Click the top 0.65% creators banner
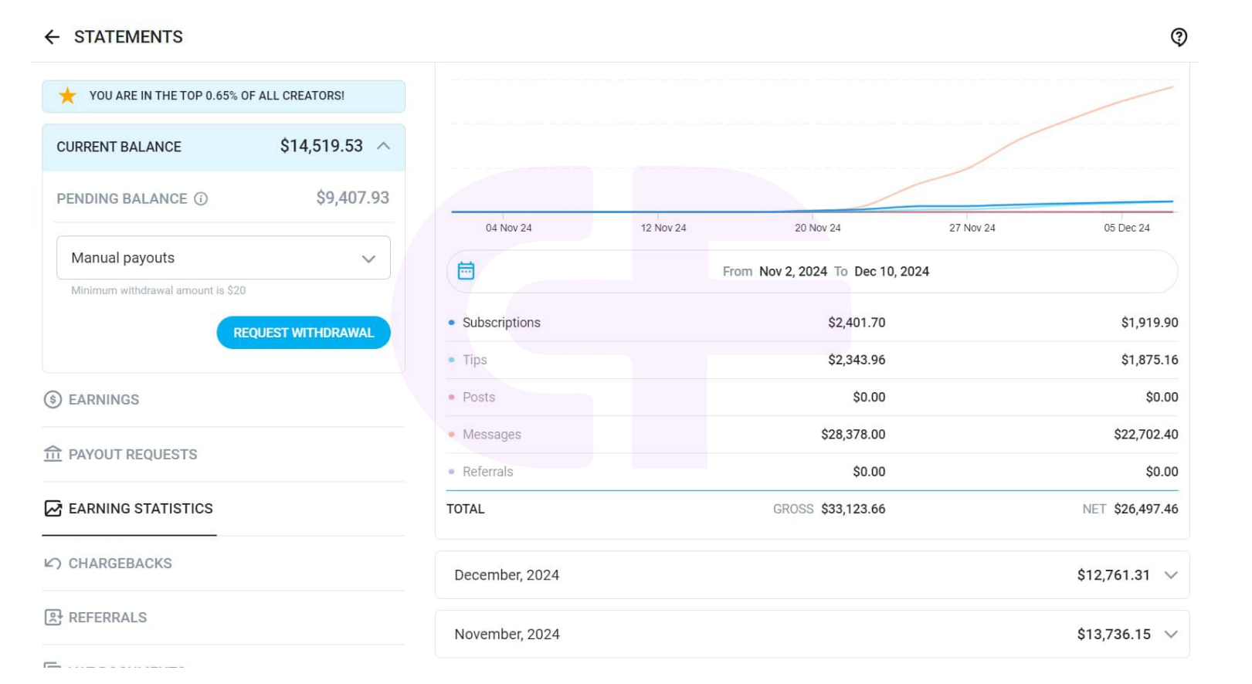1252x684 pixels. pyautogui.click(x=223, y=96)
